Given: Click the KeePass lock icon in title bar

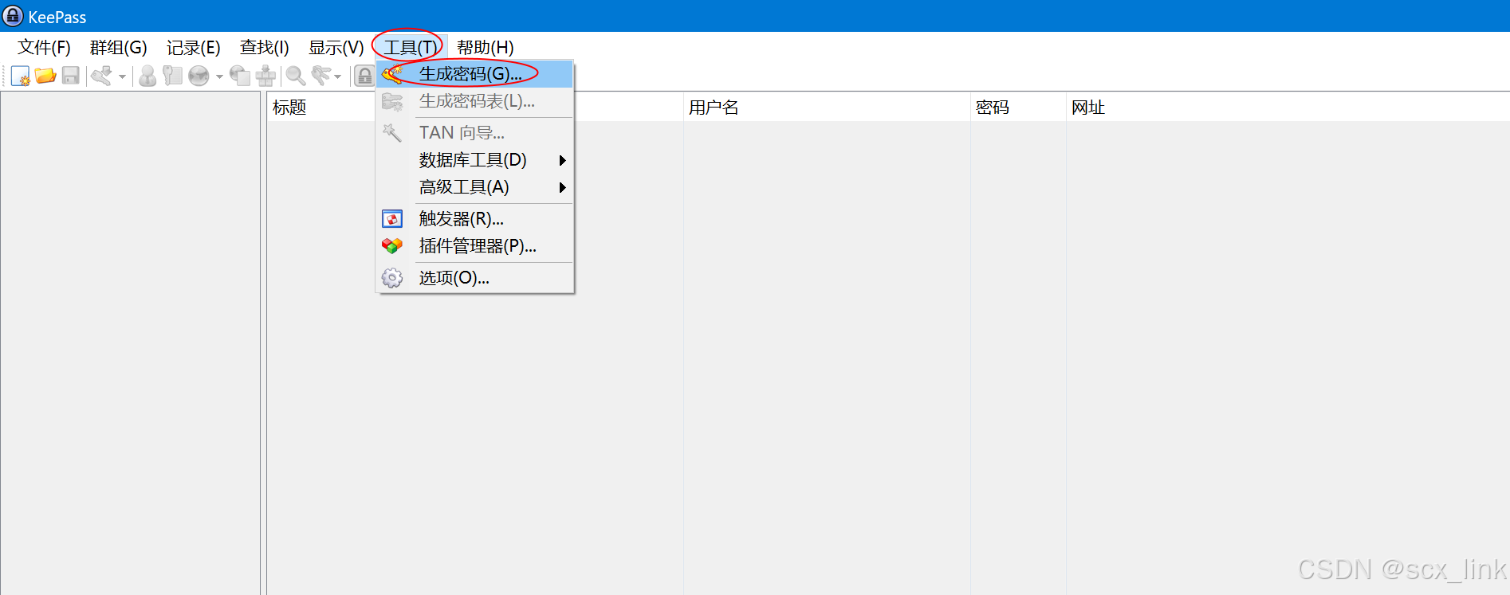Looking at the screenshot, I should point(13,16).
